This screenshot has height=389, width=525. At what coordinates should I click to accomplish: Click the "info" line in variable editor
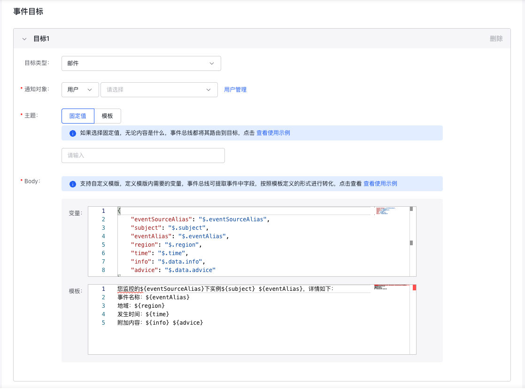click(x=168, y=262)
